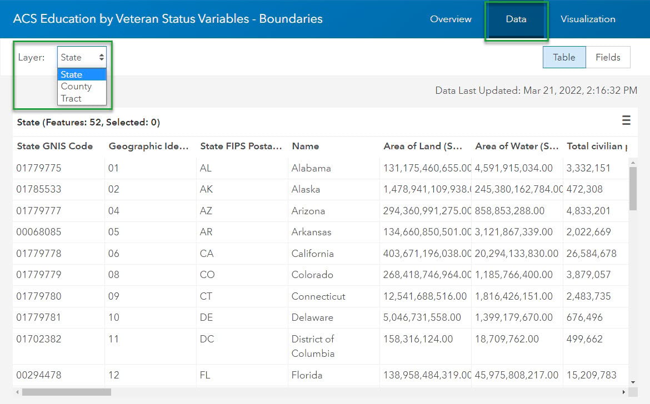This screenshot has width=650, height=404.
Task: Click GNIS code 00294478
Action: click(38, 375)
